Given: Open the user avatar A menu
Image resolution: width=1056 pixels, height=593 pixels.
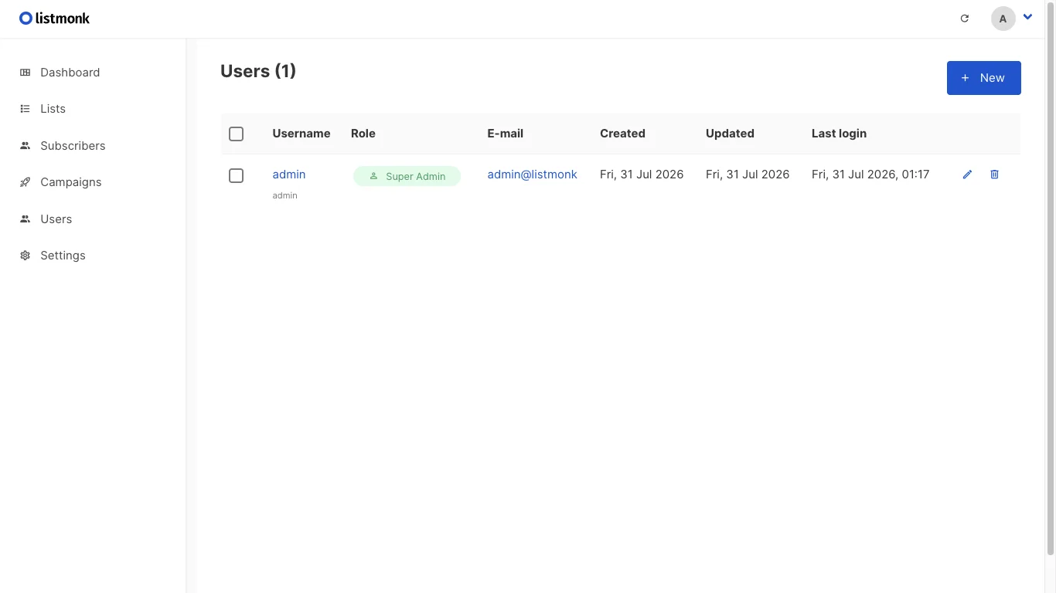Looking at the screenshot, I should pyautogui.click(x=1003, y=19).
